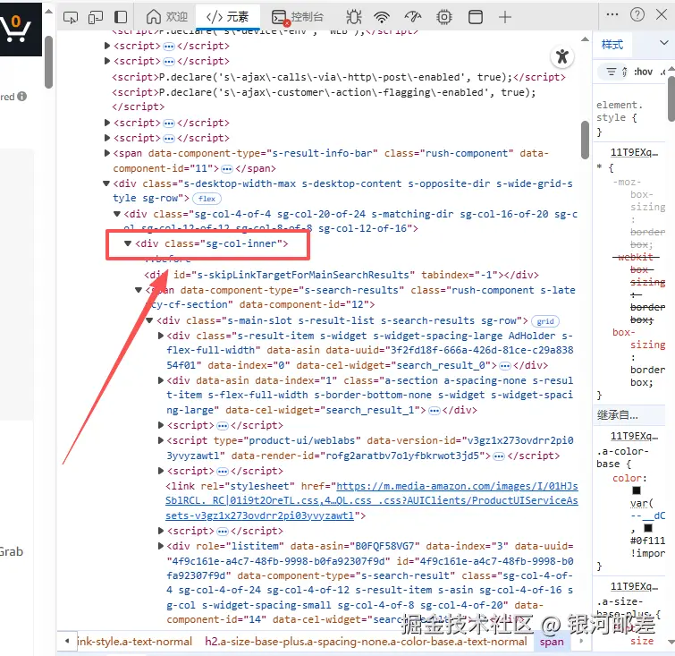Open the Network wifi icon tool
The width and height of the screenshot is (675, 656).
click(x=382, y=17)
